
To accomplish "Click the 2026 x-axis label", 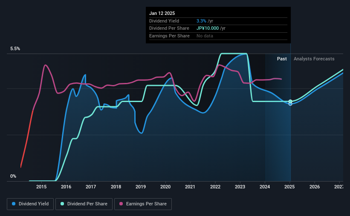I will click(x=315, y=187).
